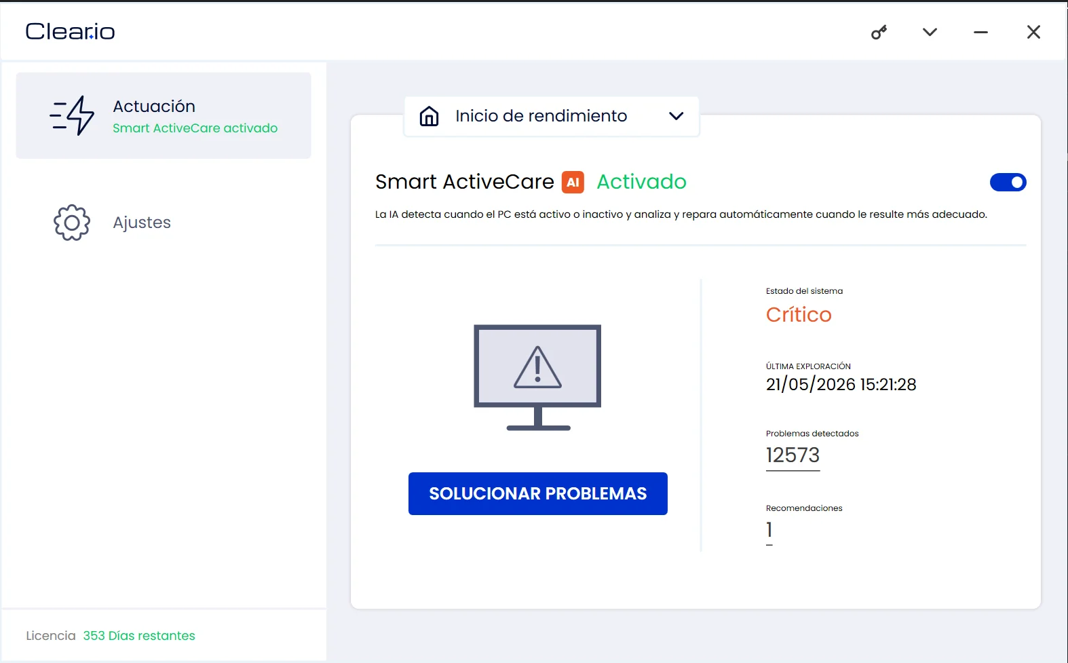The image size is (1068, 663).
Task: Open the title bar chevron menu
Action: click(930, 32)
